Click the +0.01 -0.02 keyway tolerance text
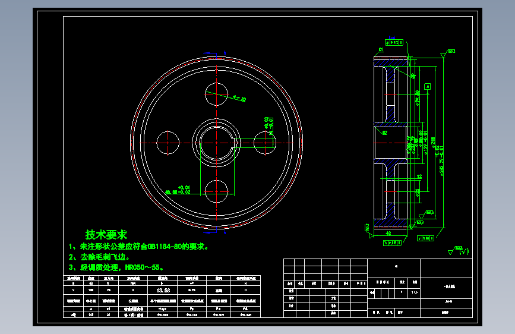515x334 pixels. click(x=184, y=190)
